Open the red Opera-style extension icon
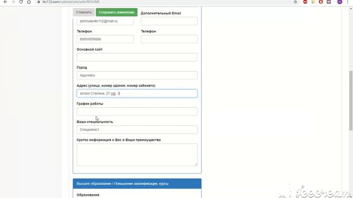 [321, 2]
